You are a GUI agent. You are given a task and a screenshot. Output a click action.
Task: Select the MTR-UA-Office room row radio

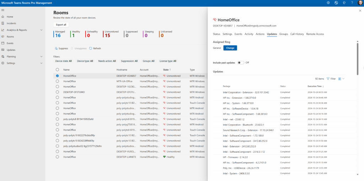pos(57,81)
